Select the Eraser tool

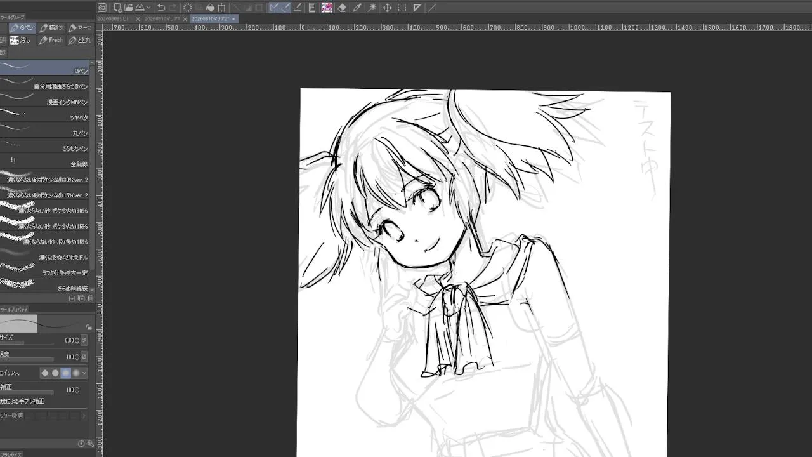pos(342,8)
